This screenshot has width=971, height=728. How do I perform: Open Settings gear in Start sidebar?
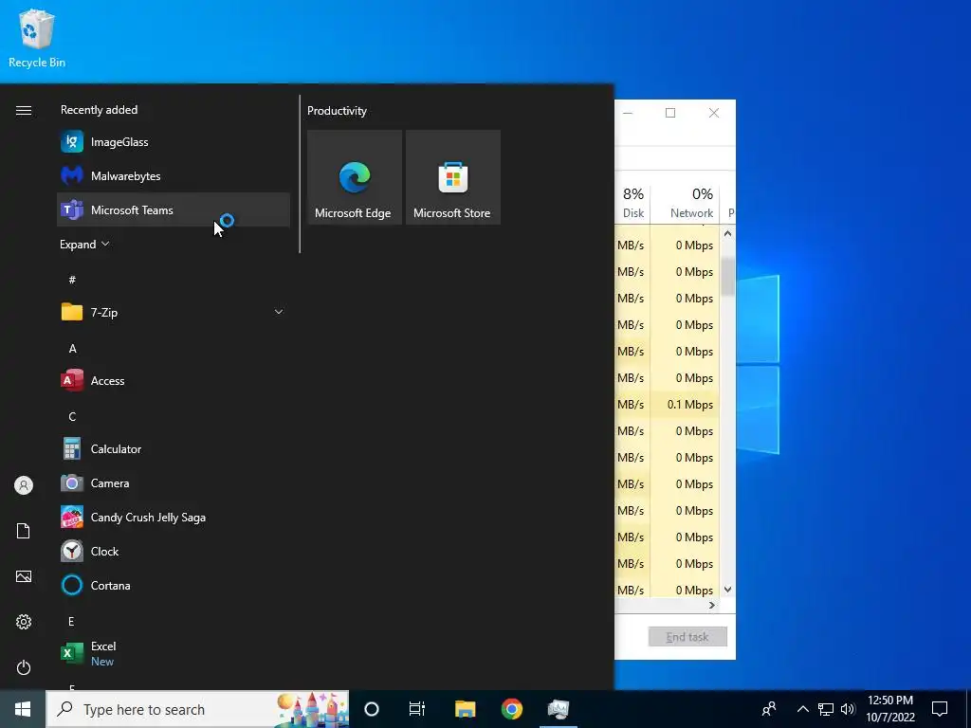click(24, 622)
